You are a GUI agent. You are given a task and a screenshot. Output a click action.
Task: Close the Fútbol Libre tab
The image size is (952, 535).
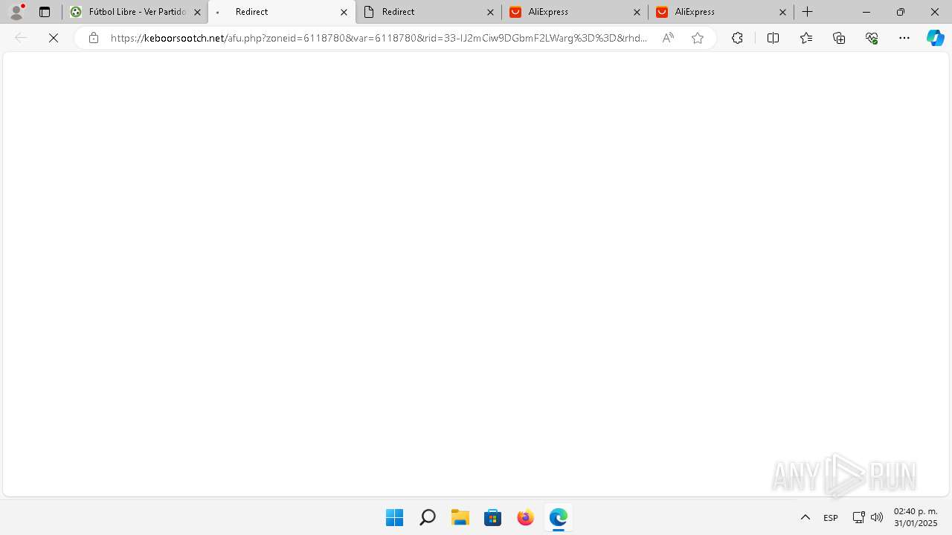(x=197, y=12)
